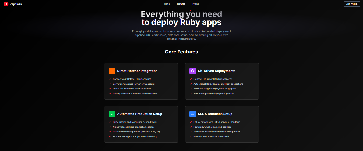This screenshot has width=363, height=151.
Task: Click the check mark beside Ruby runtime and production dependencies
Action: [x=110, y=122]
